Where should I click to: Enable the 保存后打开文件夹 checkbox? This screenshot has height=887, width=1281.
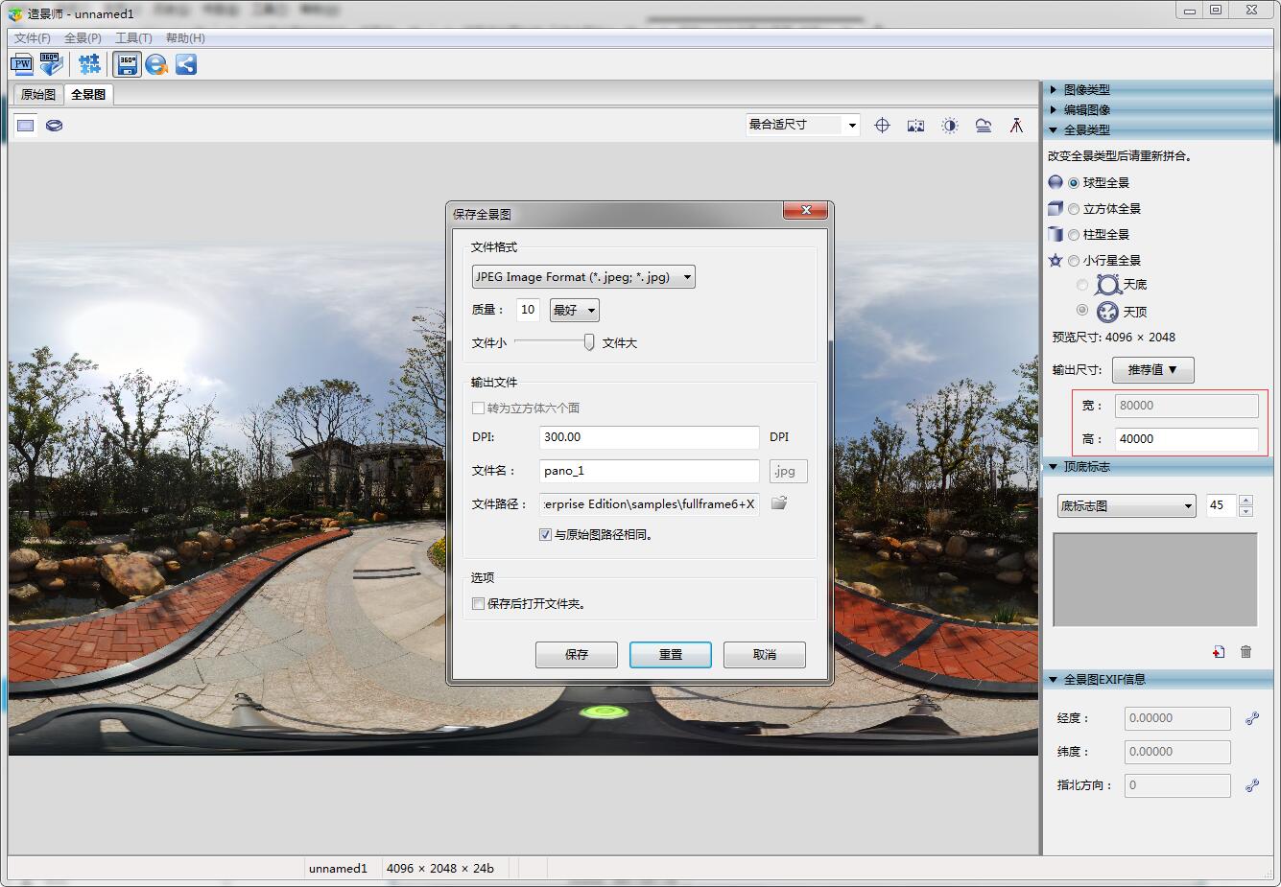(479, 604)
